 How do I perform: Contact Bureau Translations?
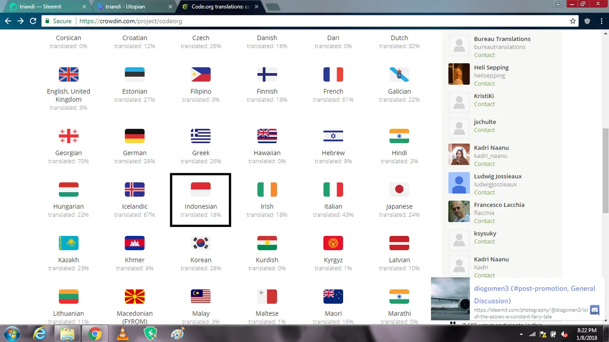coord(484,55)
